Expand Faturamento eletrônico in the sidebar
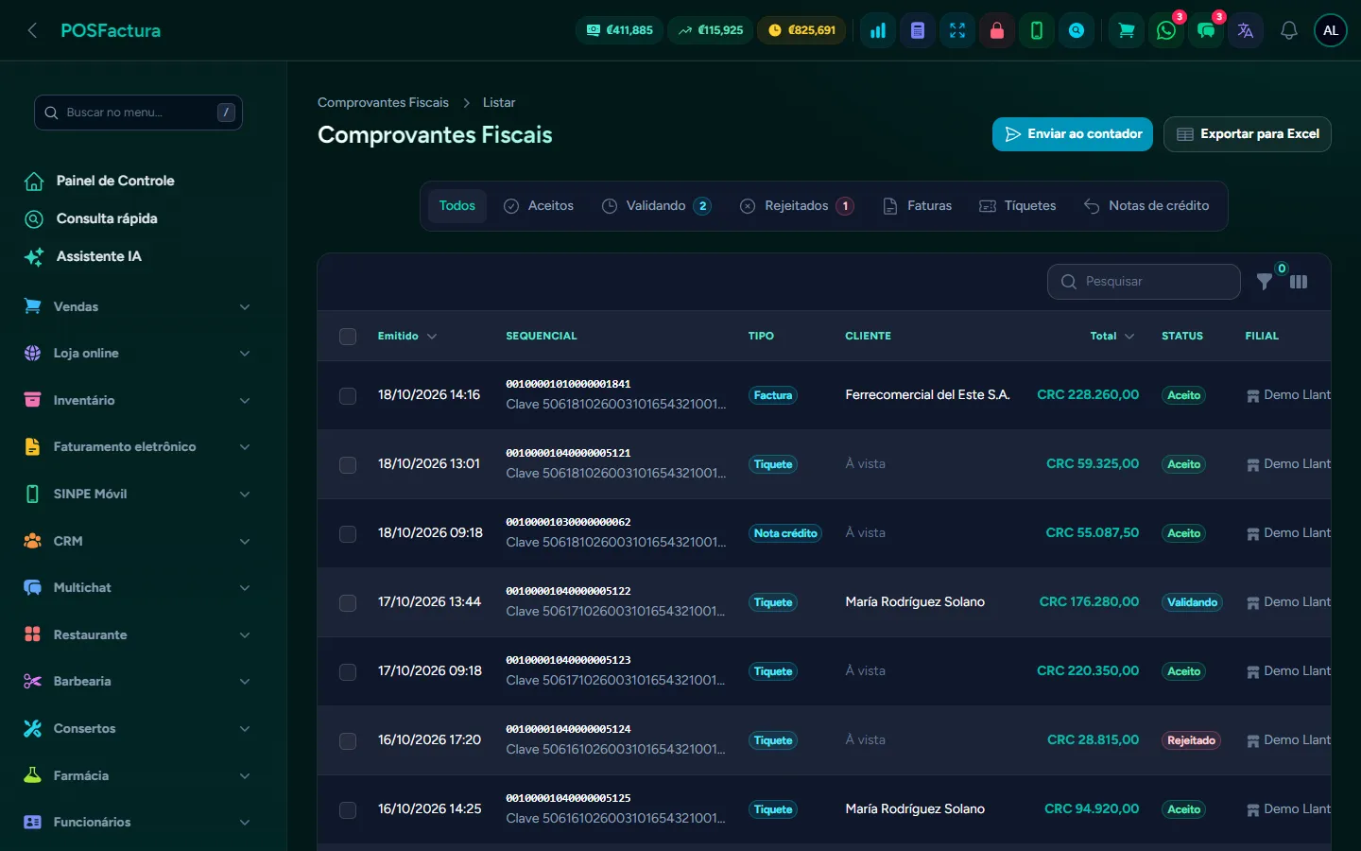This screenshot has width=1361, height=851. pyautogui.click(x=138, y=446)
